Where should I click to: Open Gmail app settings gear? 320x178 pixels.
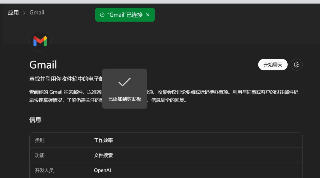(x=297, y=64)
